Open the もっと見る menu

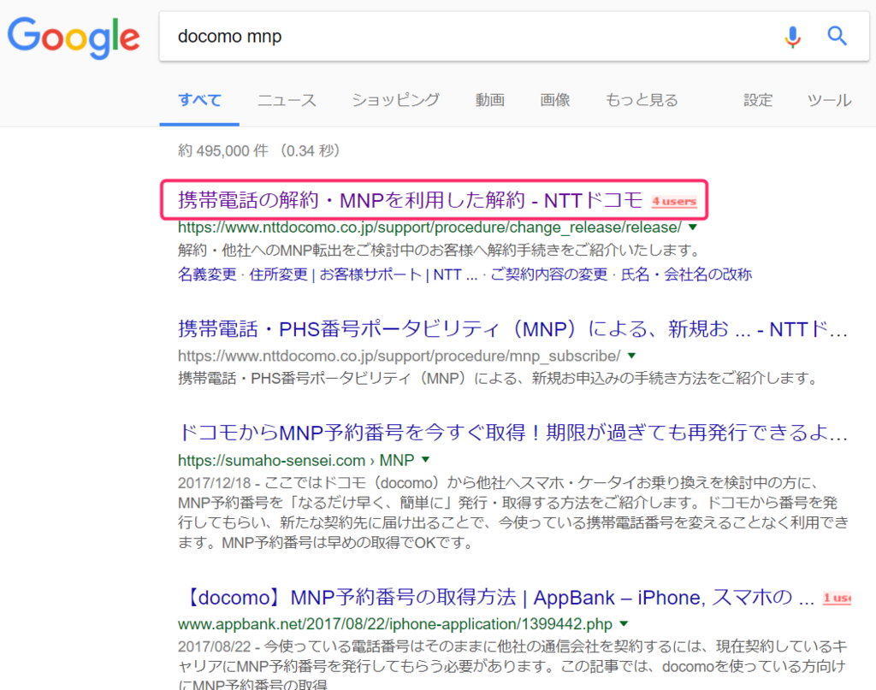[642, 100]
